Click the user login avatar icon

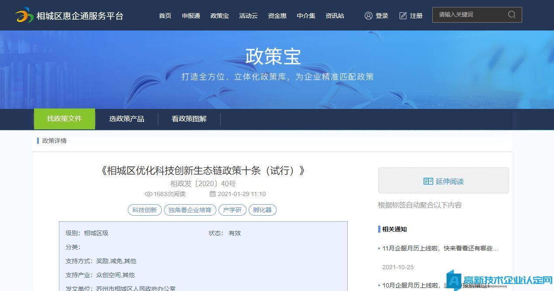[369, 16]
